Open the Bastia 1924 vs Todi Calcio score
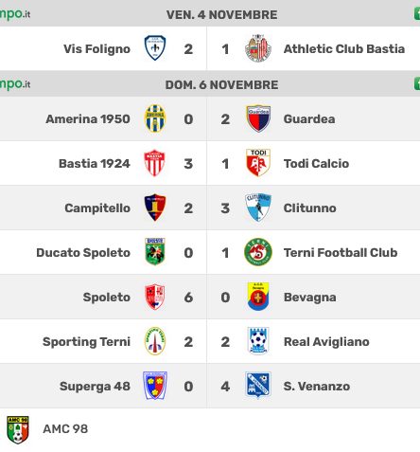This screenshot has height=452, width=420. point(207,164)
